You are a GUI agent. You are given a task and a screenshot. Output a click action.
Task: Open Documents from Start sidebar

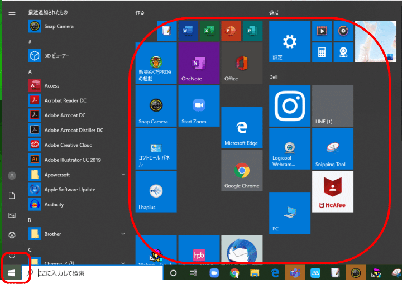12,196
